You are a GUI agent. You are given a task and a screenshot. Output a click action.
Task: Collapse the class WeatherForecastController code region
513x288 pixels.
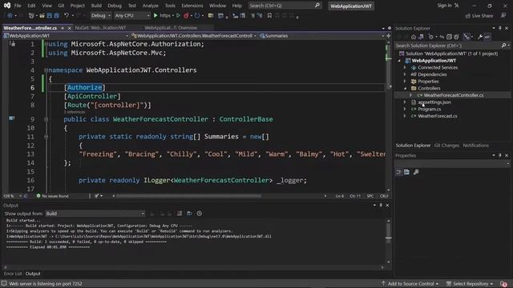[x=46, y=119]
